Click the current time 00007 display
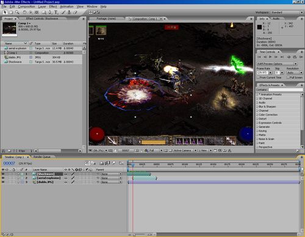The width and height of the screenshot is (305, 237). coord(9,163)
